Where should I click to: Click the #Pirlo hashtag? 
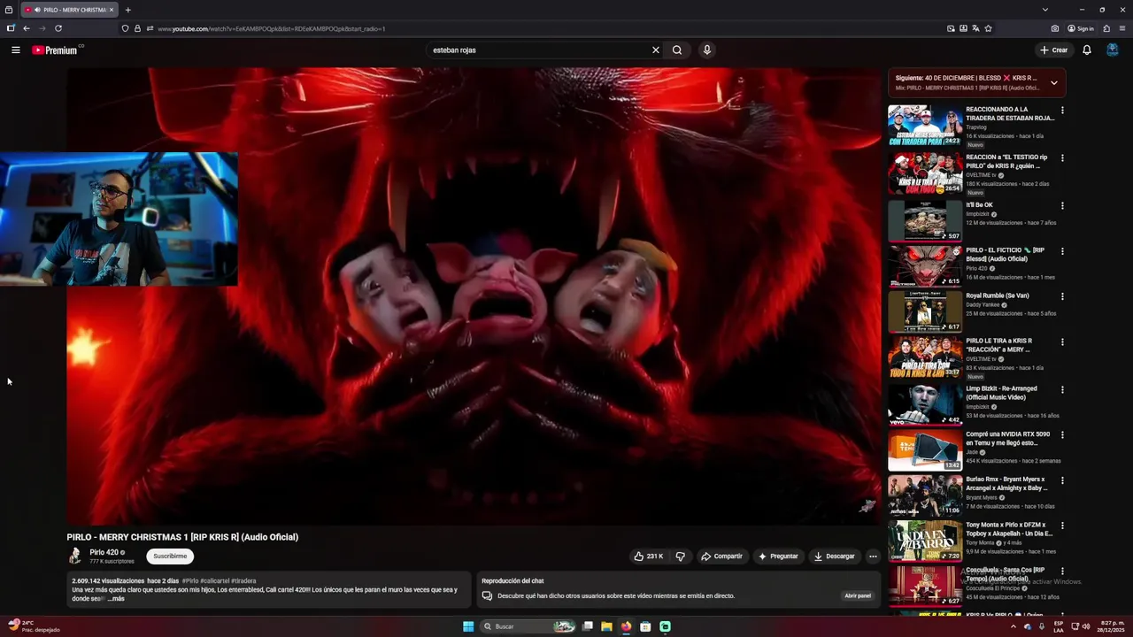190,581
